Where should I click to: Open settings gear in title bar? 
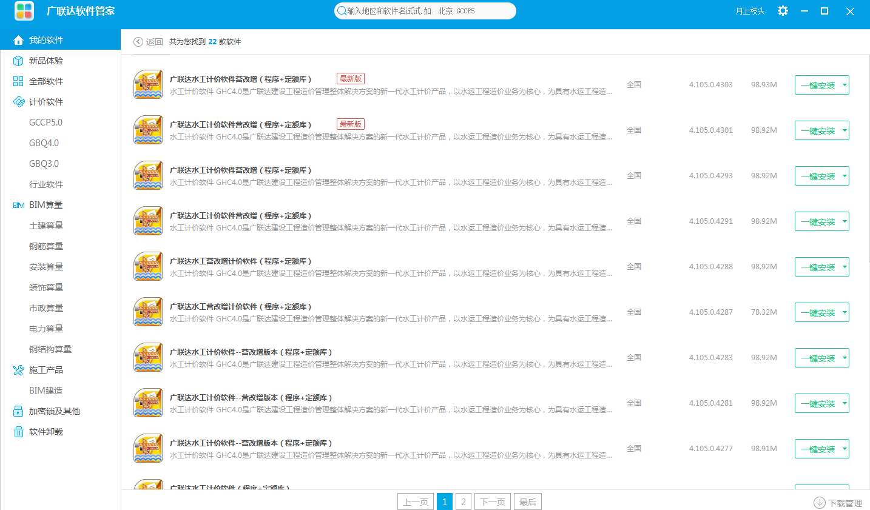tap(783, 11)
